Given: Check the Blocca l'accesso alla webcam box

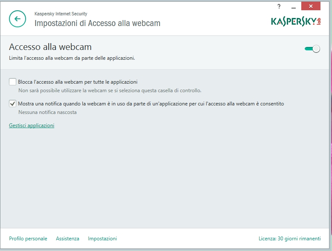Looking at the screenshot, I should [x=13, y=82].
